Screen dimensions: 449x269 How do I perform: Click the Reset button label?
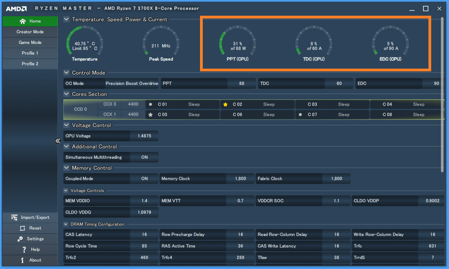pos(35,228)
